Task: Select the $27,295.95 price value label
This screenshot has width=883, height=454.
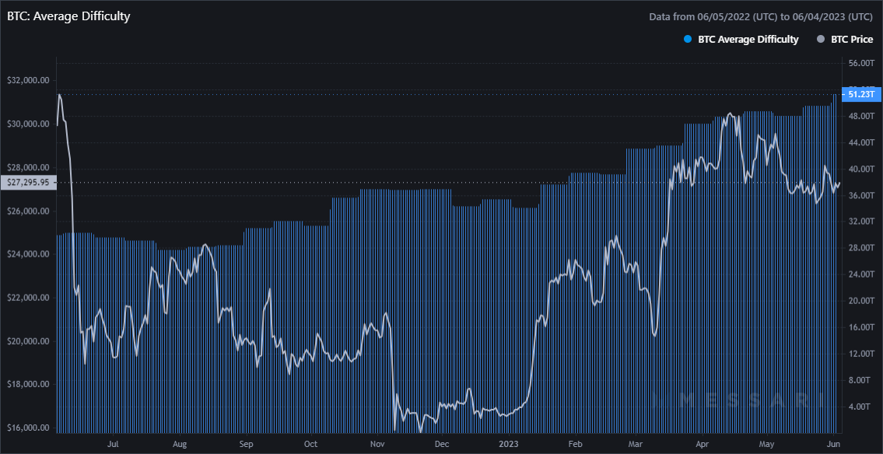Action: (28, 182)
